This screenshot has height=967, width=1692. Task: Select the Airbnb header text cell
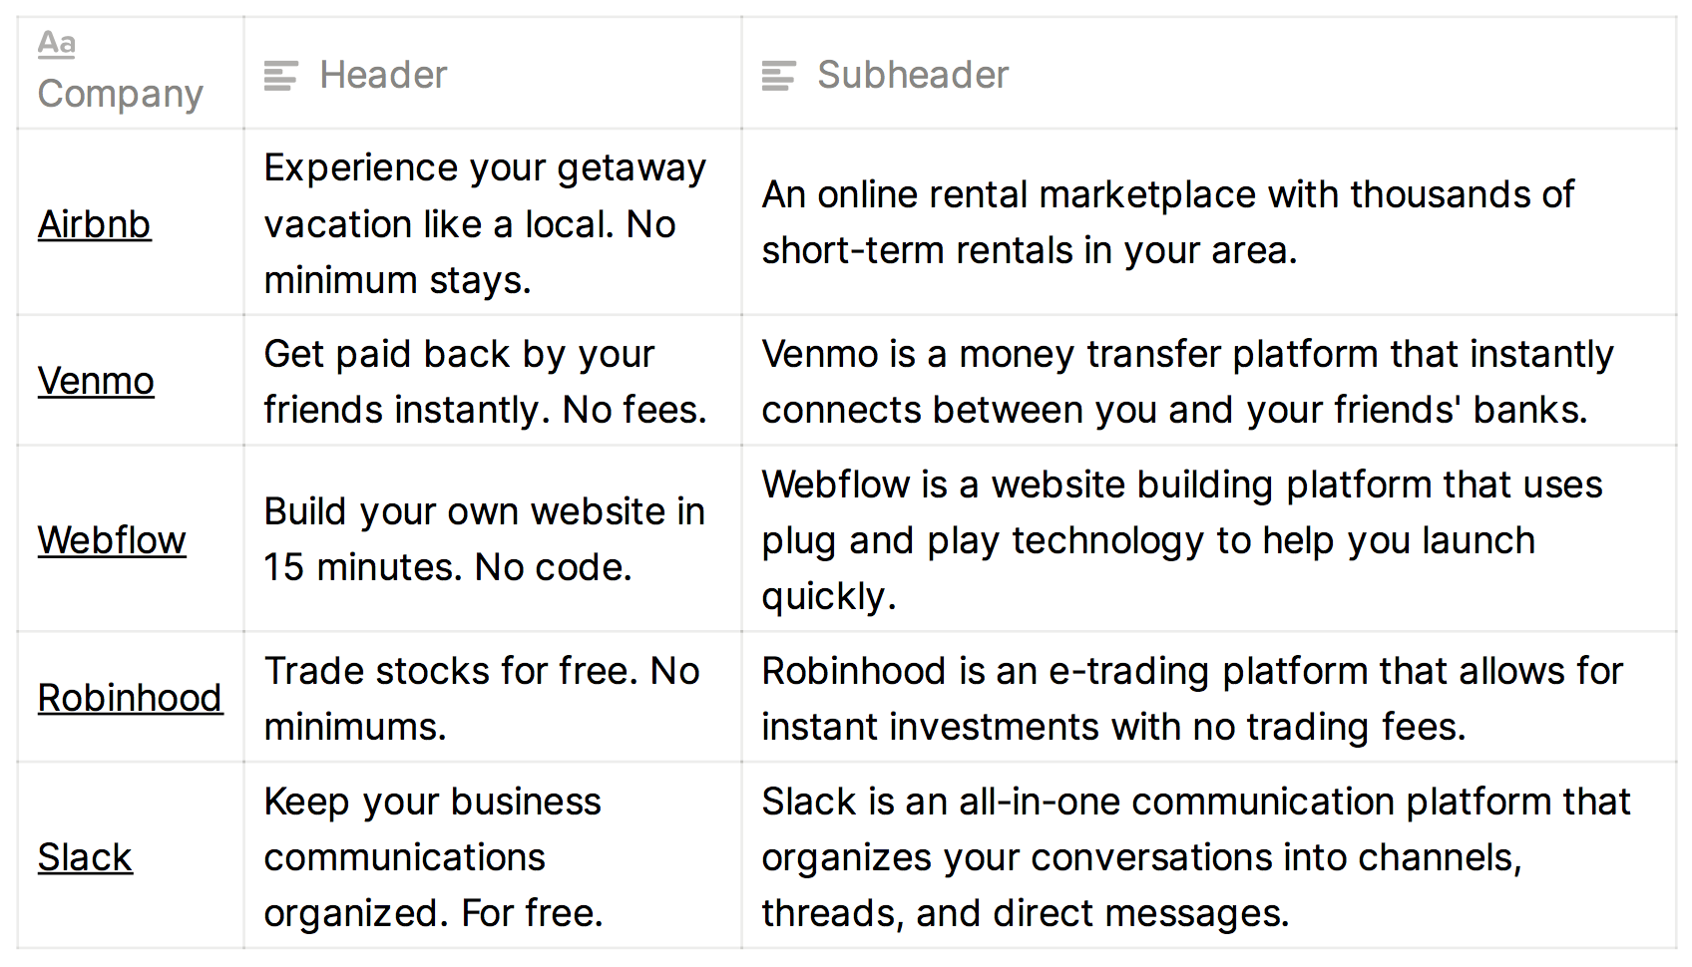coord(485,224)
